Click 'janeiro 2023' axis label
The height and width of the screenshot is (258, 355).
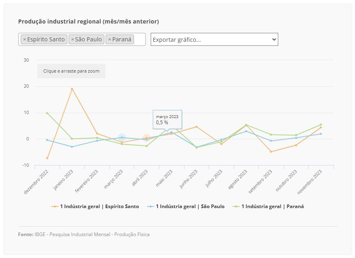coord(63,180)
